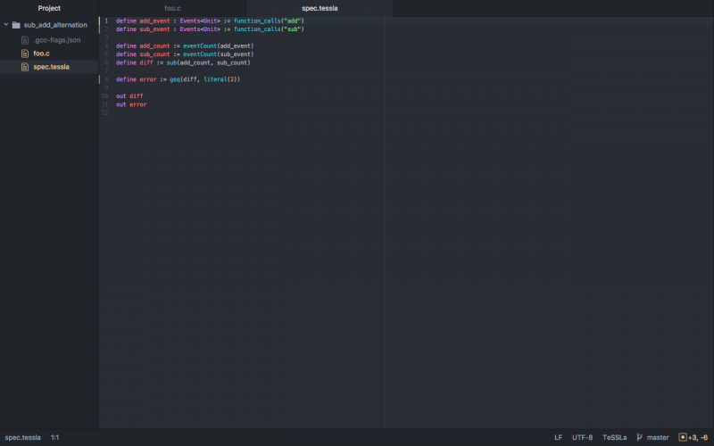Activate the spec.tessla editor tab
The image size is (714, 446).
[x=320, y=8]
